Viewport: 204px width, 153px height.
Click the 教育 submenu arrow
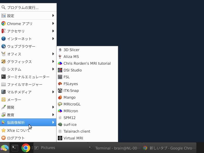(53, 115)
